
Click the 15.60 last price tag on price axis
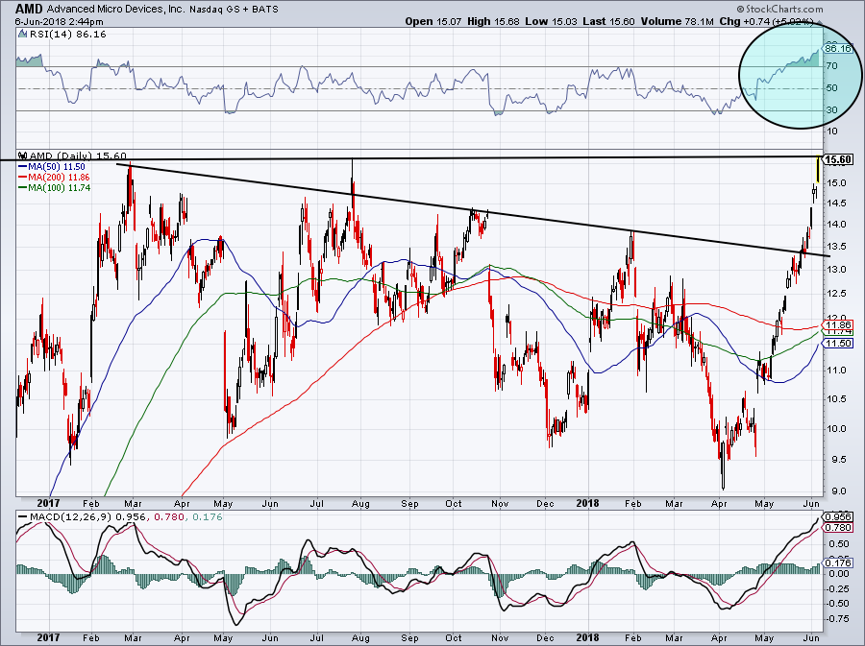838,159
